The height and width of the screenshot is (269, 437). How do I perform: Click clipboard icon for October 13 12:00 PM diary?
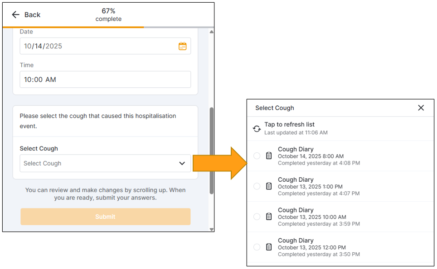click(x=269, y=247)
